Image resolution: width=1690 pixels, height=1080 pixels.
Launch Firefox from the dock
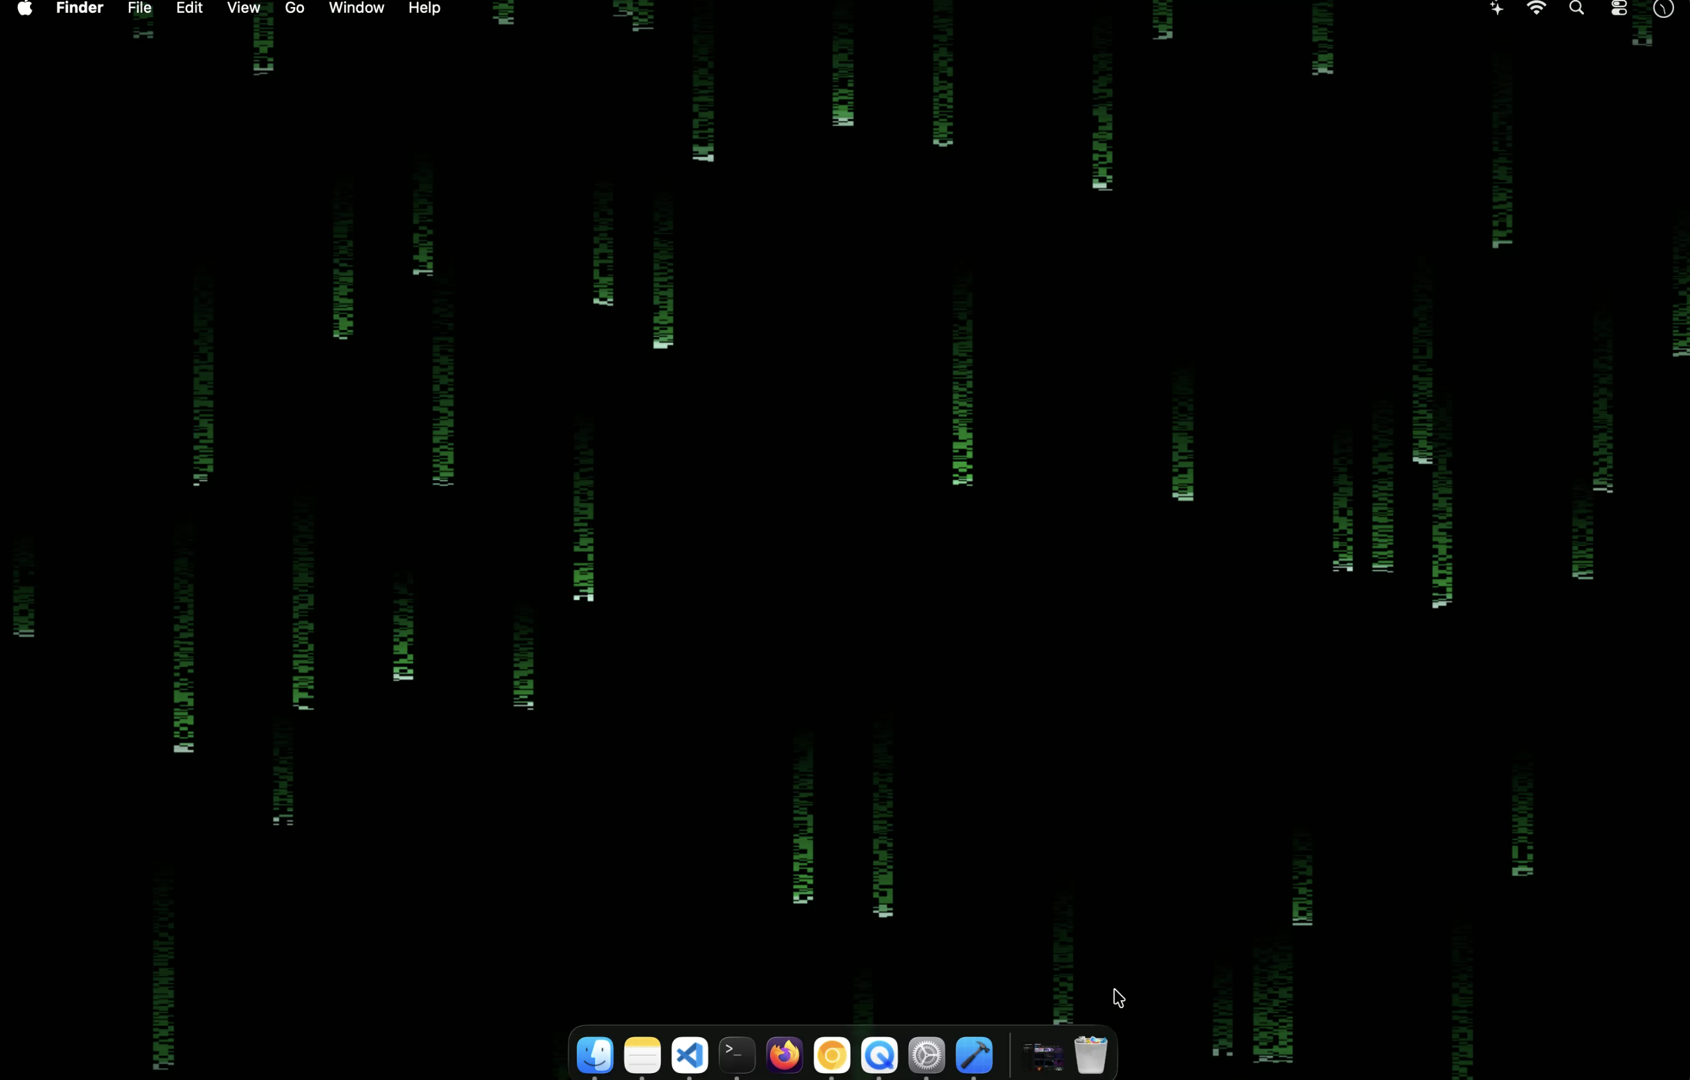784,1056
